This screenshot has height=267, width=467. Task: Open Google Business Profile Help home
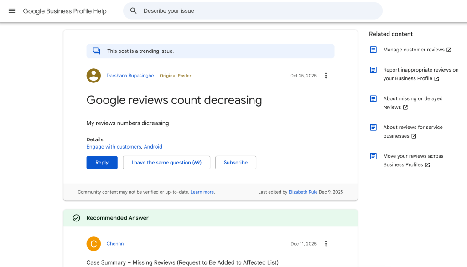click(x=65, y=11)
